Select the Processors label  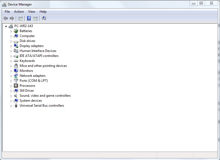point(27,86)
